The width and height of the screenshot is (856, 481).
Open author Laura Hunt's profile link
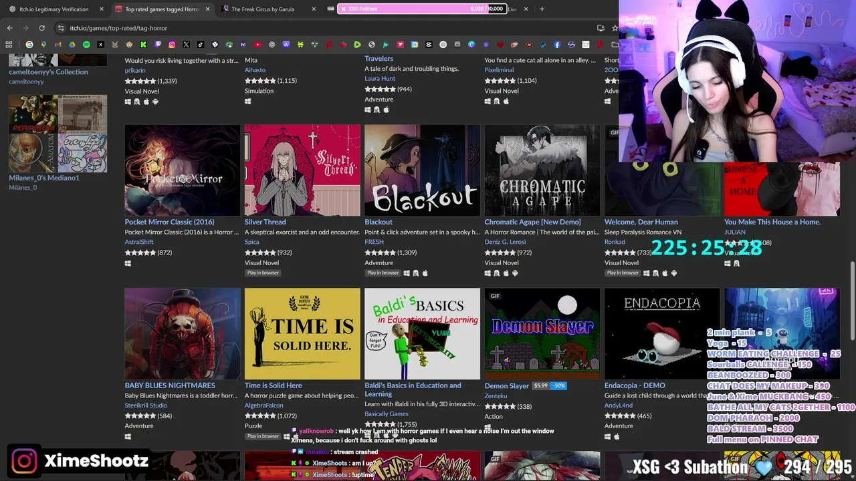[379, 78]
